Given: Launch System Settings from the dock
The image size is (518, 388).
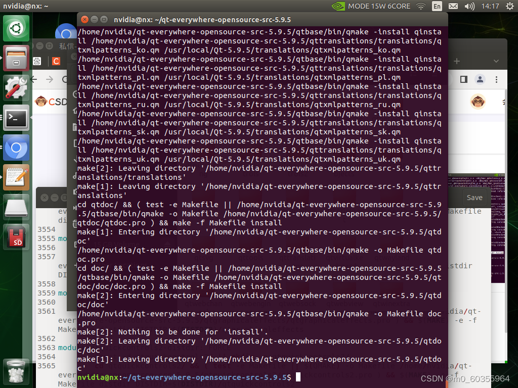Looking at the screenshot, I should [x=16, y=88].
